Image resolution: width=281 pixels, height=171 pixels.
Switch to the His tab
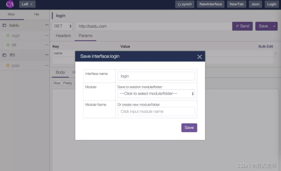[37, 14]
